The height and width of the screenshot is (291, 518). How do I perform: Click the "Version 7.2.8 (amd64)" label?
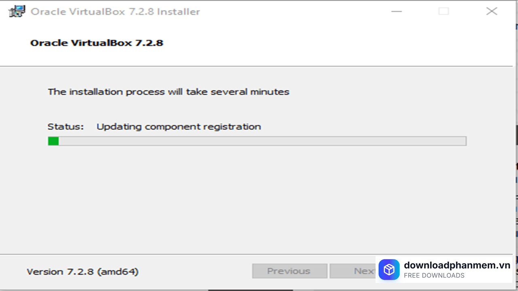(83, 272)
